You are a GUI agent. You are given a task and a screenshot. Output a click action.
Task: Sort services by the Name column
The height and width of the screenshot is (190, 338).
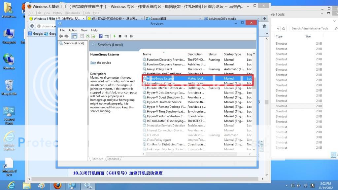[147, 54]
